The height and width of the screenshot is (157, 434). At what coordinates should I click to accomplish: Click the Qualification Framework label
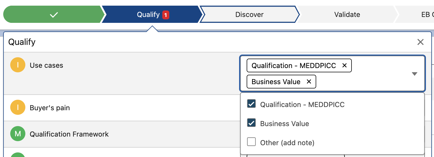tap(69, 134)
